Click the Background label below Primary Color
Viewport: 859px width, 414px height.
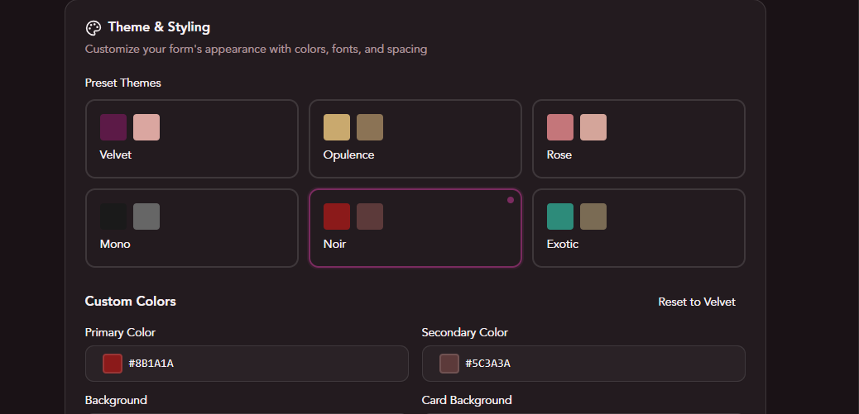(x=116, y=400)
